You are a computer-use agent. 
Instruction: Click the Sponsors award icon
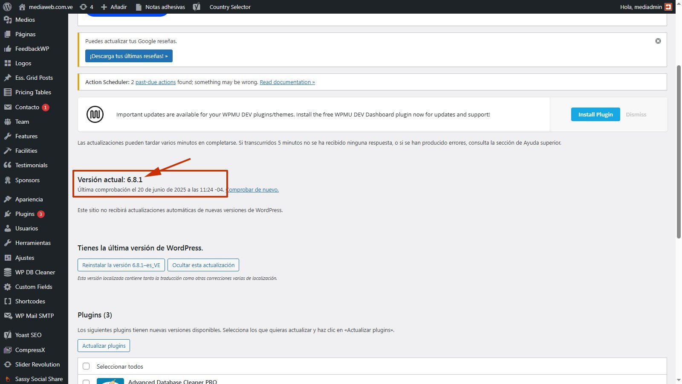(x=8, y=180)
